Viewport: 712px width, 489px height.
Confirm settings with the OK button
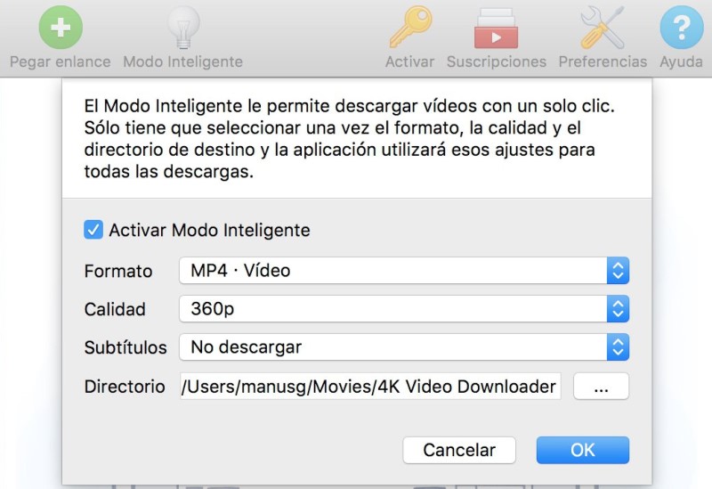583,450
